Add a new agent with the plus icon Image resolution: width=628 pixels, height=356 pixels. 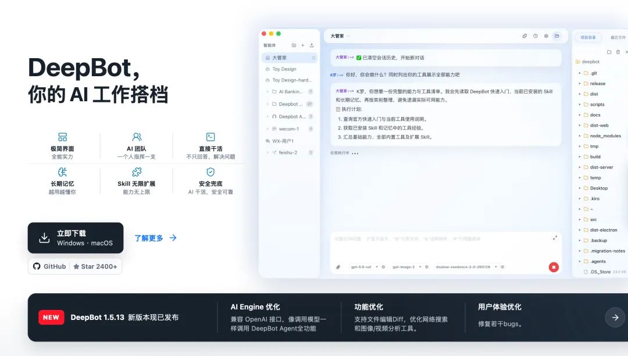click(303, 45)
